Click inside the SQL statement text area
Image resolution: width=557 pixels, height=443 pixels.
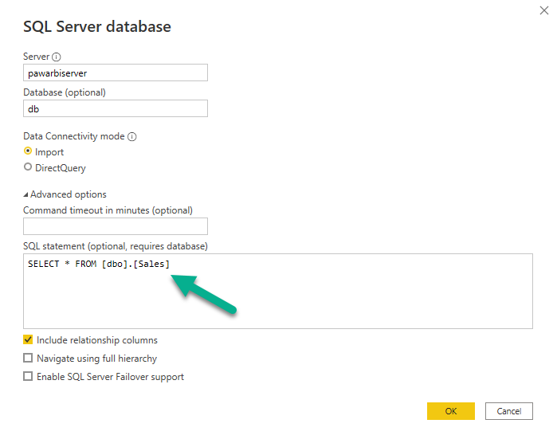click(x=278, y=291)
